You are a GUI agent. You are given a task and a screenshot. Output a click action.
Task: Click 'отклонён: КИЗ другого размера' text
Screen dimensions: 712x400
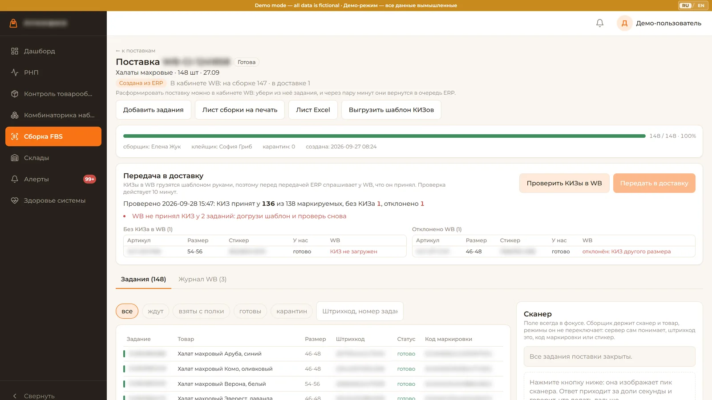point(627,252)
